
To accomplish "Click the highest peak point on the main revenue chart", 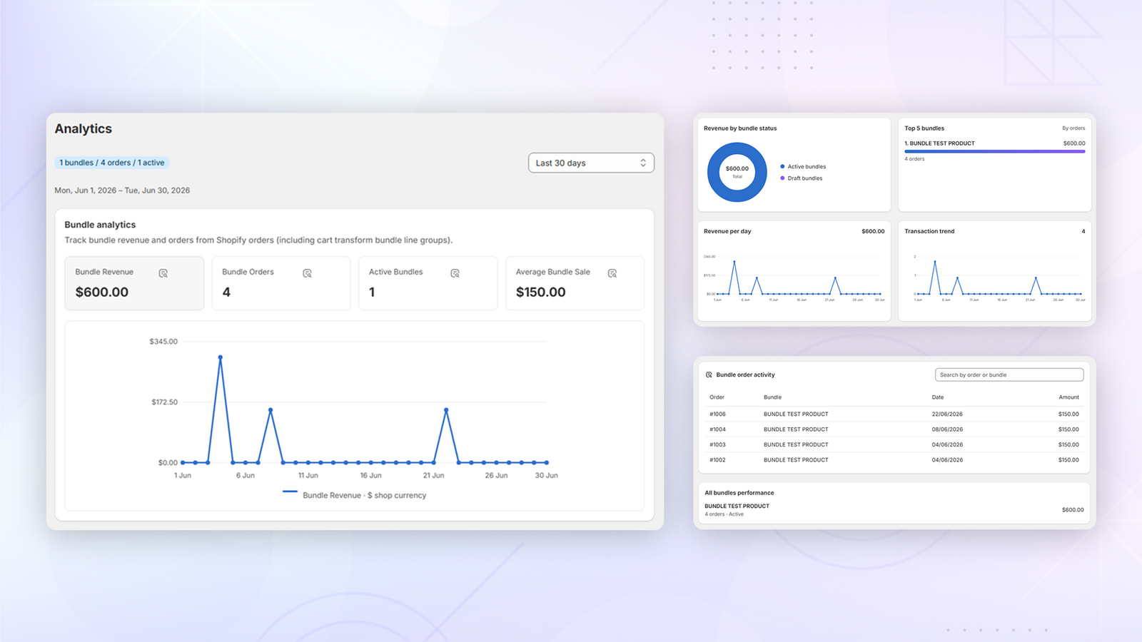I will (x=221, y=357).
